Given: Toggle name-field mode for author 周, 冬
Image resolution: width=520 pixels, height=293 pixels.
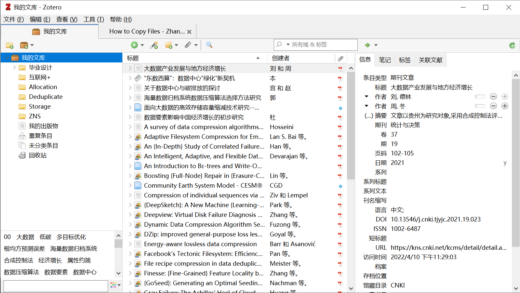Looking at the screenshot, I should point(480,106).
